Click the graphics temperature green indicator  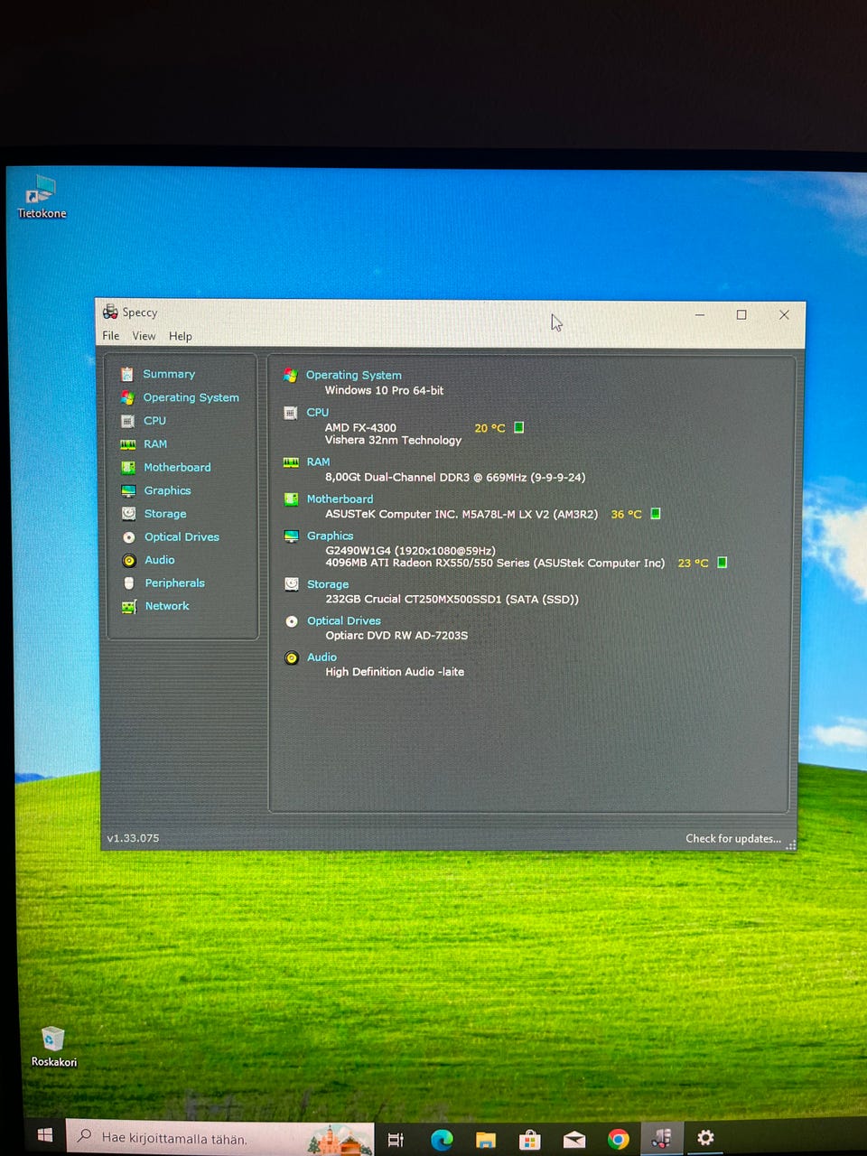pos(722,563)
